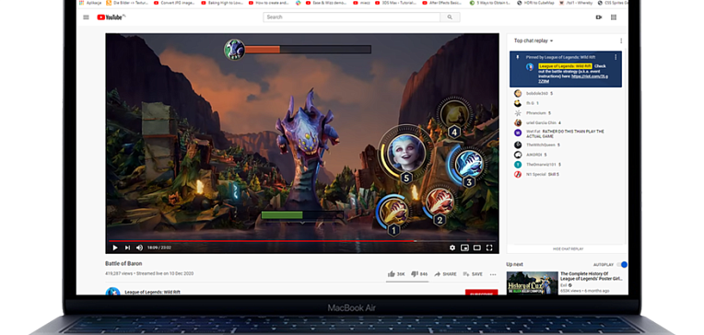Screen dimensions: 704x335
Task: Skip to next video in player
Action: coord(127,248)
